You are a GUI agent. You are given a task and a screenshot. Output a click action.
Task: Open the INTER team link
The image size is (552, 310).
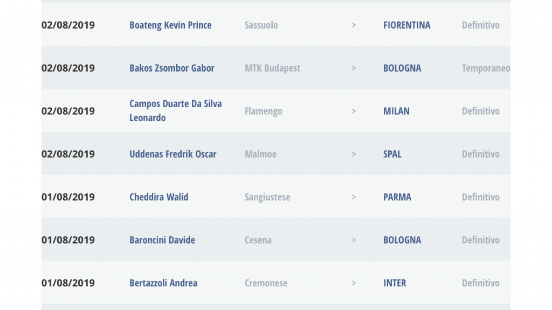[x=395, y=283]
